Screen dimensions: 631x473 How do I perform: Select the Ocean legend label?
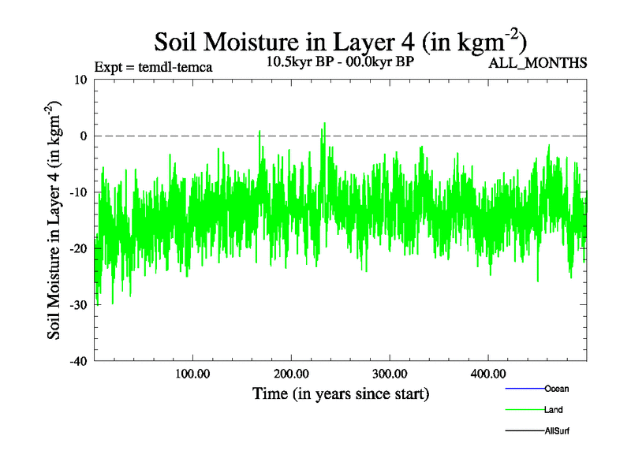tap(556, 389)
